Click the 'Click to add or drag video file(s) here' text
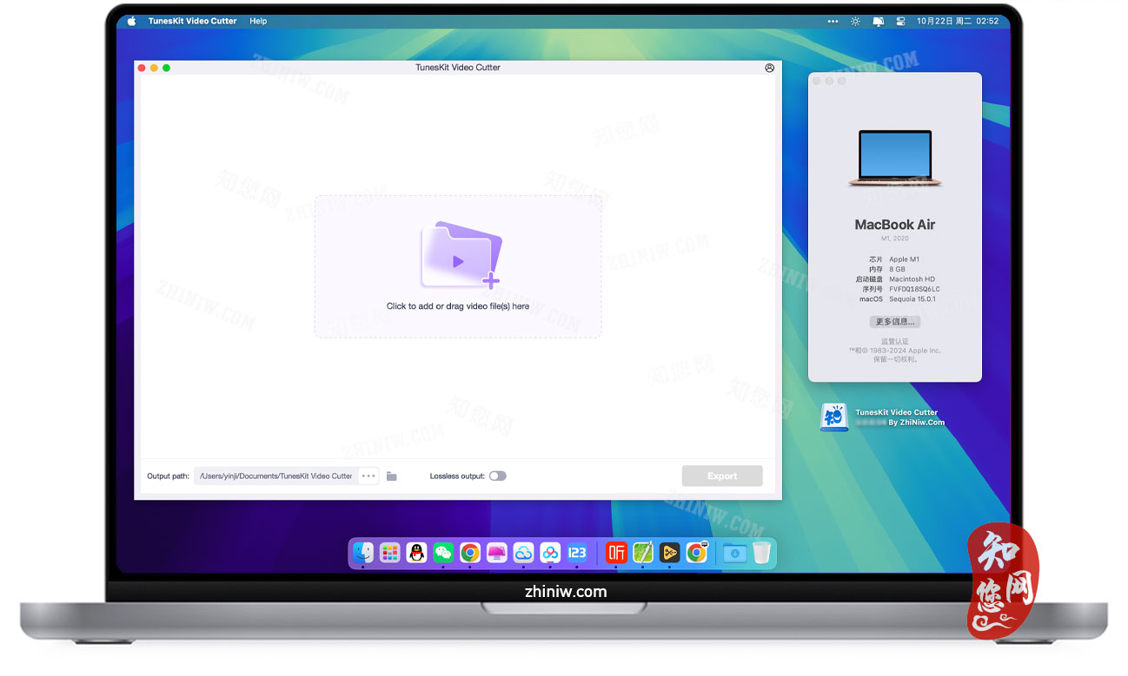This screenshot has height=676, width=1128. 458,306
